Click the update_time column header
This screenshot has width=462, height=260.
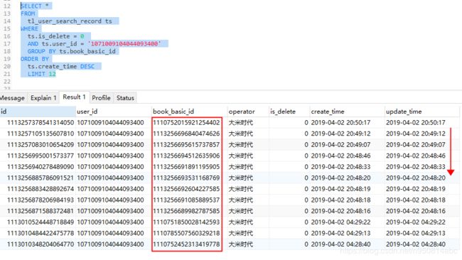click(x=422, y=112)
